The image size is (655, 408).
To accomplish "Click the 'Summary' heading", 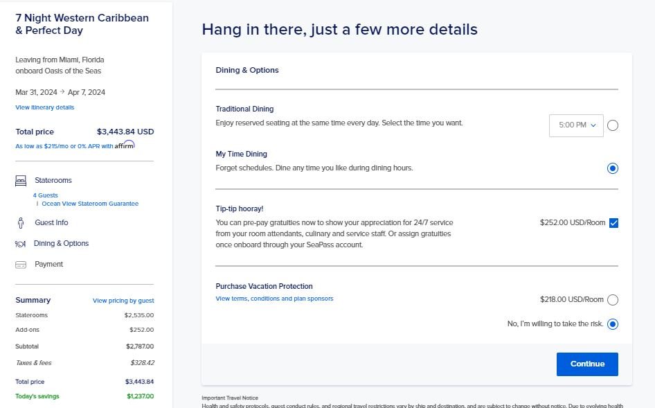I will pos(33,300).
